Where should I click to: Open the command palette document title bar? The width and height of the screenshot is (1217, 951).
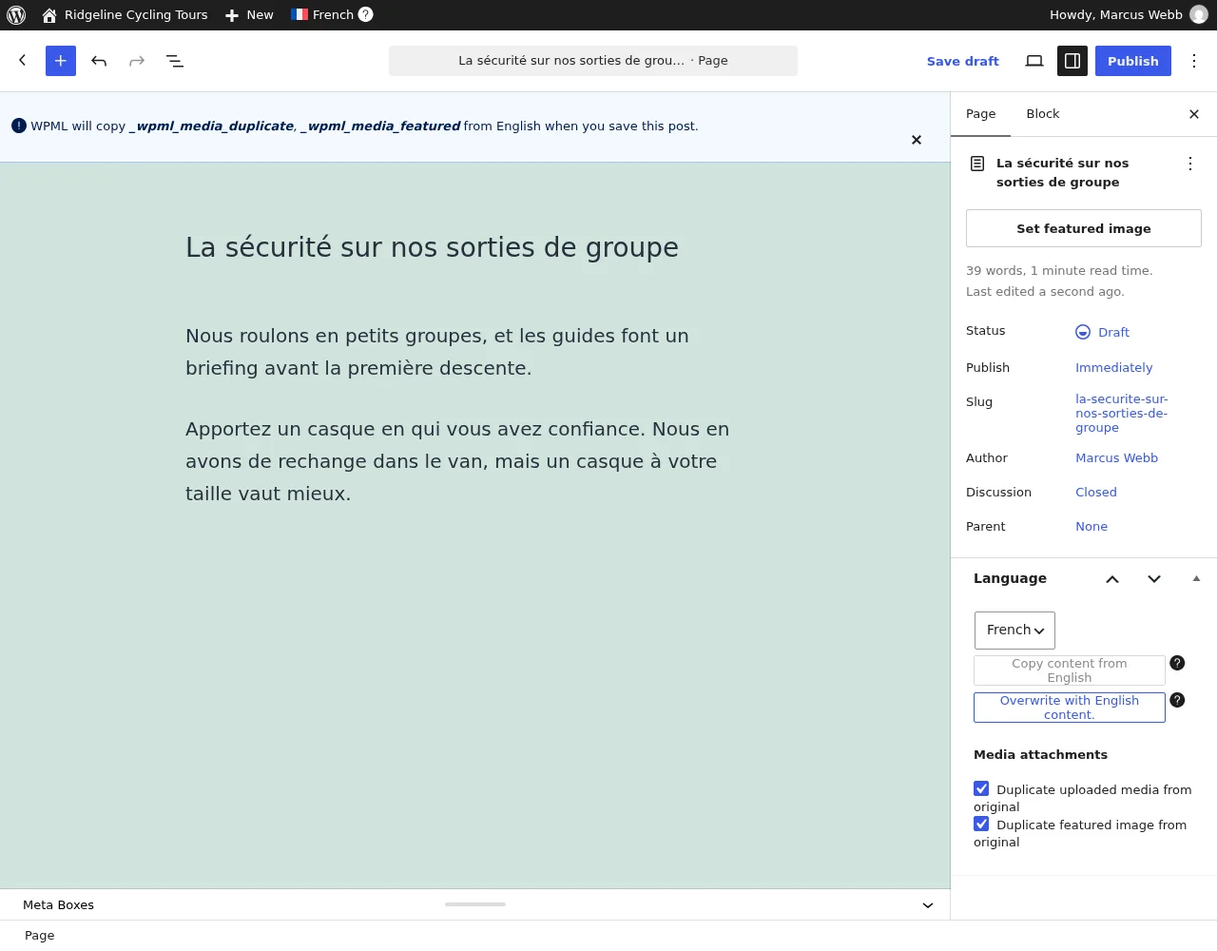(593, 61)
